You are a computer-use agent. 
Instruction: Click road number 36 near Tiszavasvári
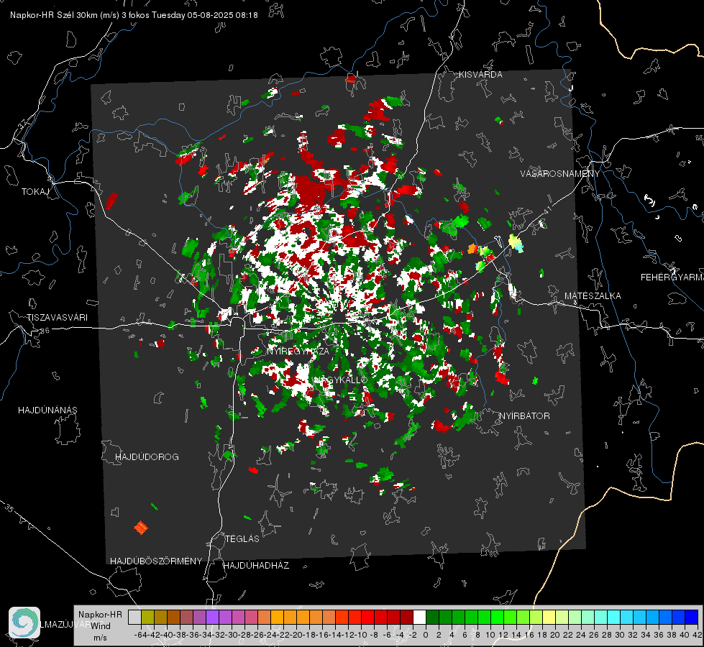pos(45,331)
